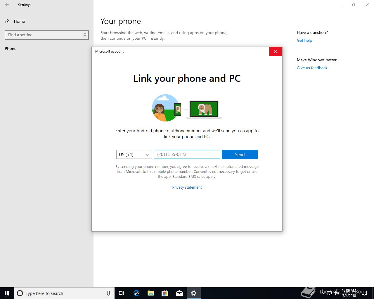Screen dimensions: 374x299
Task: Click the Settings back arrow
Action: pos(7,5)
